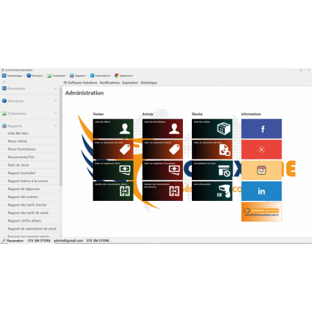Open the barcode scanner inventory tile

point(212,191)
